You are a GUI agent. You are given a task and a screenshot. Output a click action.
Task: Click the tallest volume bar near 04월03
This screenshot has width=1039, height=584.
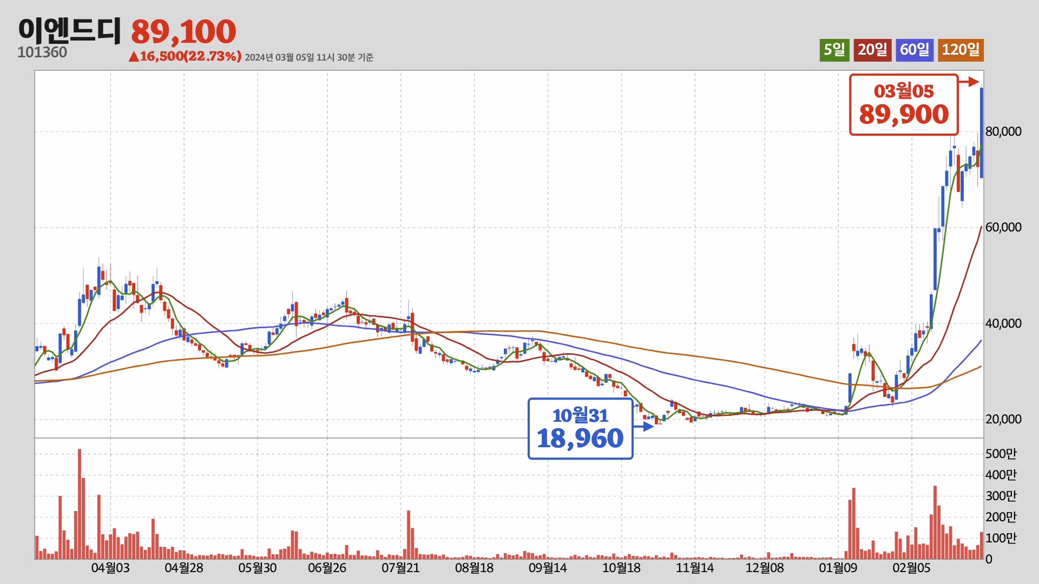coord(80,504)
